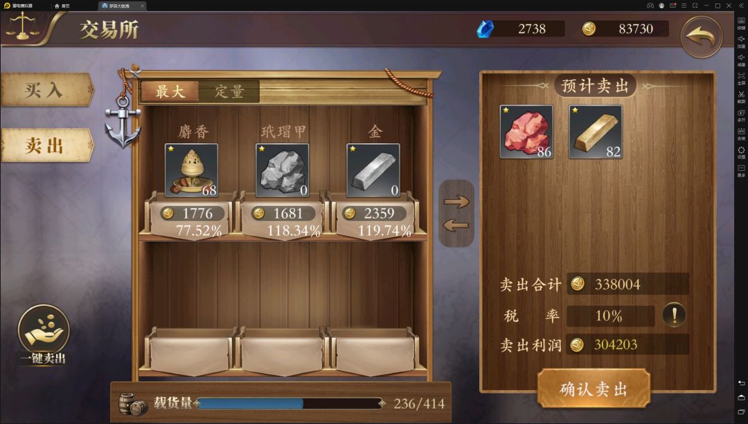This screenshot has width=748, height=424.
Task: Switch to 定量 quantity mode
Action: [x=229, y=91]
